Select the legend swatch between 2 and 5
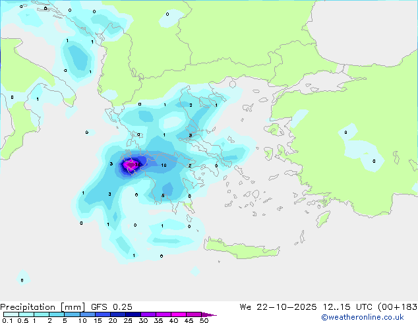The image size is (418, 323). point(57,314)
